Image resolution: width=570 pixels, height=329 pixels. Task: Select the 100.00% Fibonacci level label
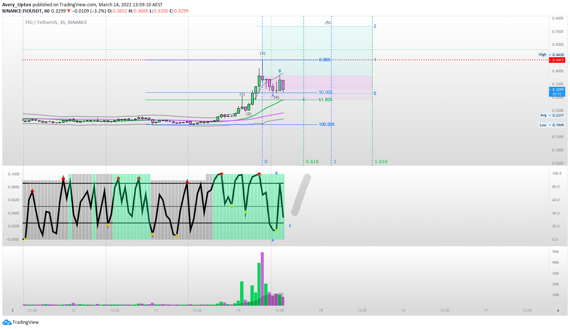tap(327, 124)
